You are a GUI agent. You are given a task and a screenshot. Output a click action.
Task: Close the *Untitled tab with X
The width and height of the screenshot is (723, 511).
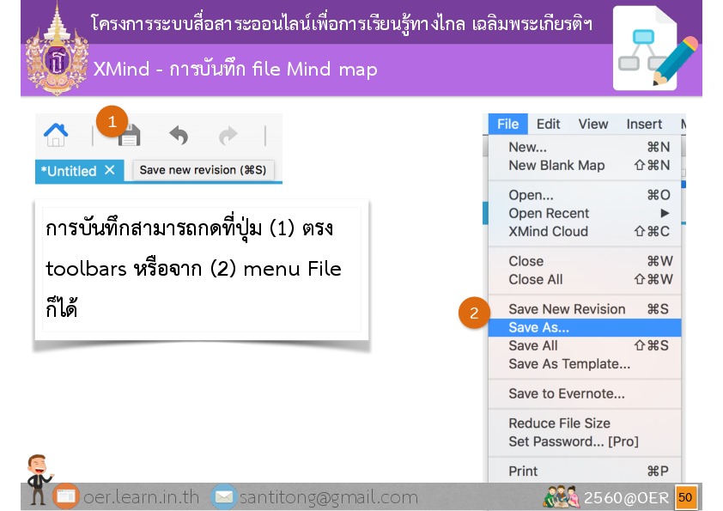point(109,170)
